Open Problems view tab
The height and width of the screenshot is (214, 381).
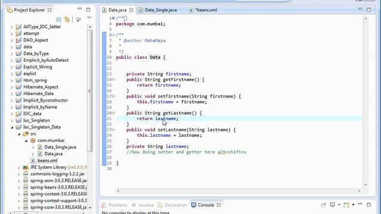click(114, 205)
